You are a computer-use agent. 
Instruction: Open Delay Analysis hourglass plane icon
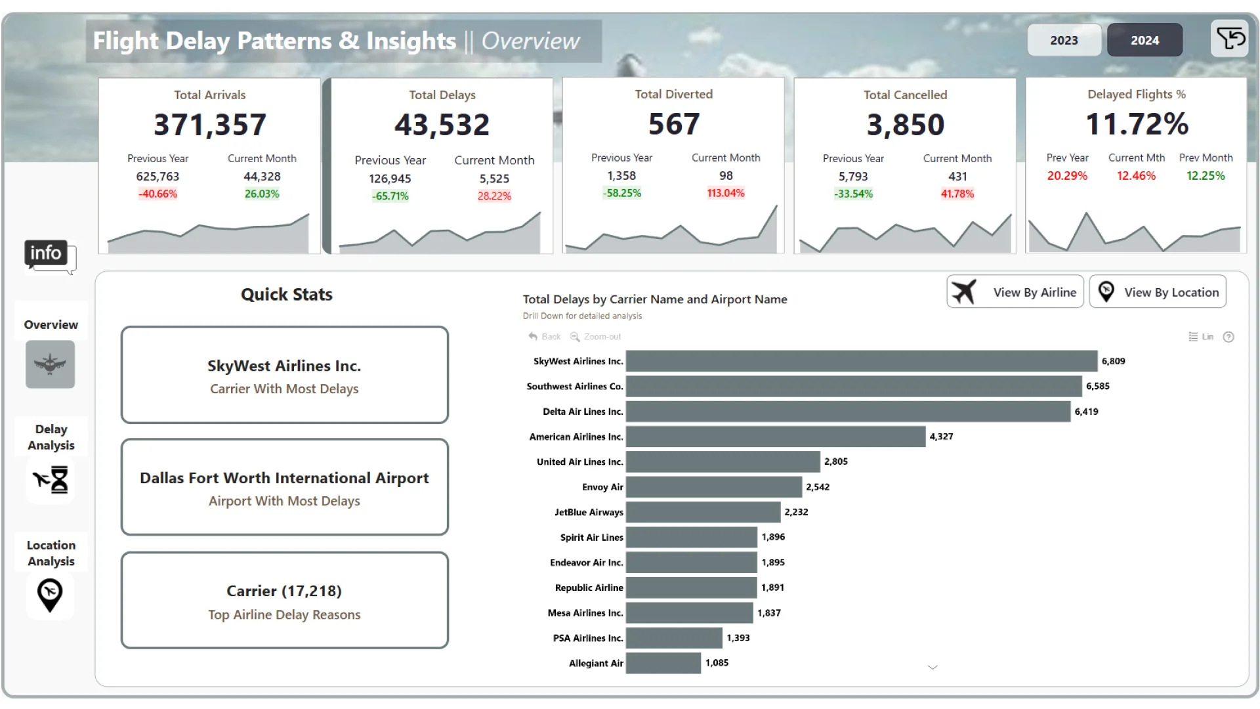pyautogui.click(x=51, y=480)
